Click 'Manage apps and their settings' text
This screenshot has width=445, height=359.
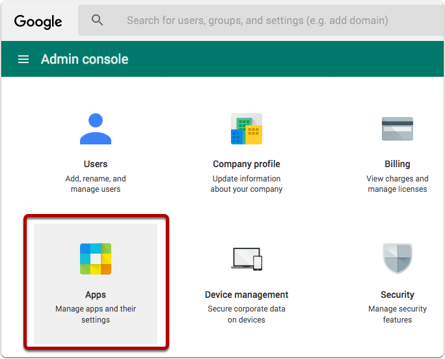point(96,314)
